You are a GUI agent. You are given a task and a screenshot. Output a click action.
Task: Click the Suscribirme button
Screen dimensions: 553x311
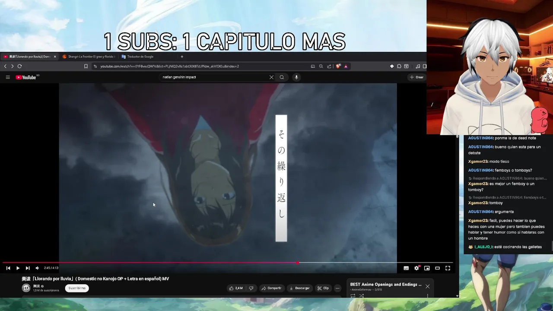(x=77, y=288)
